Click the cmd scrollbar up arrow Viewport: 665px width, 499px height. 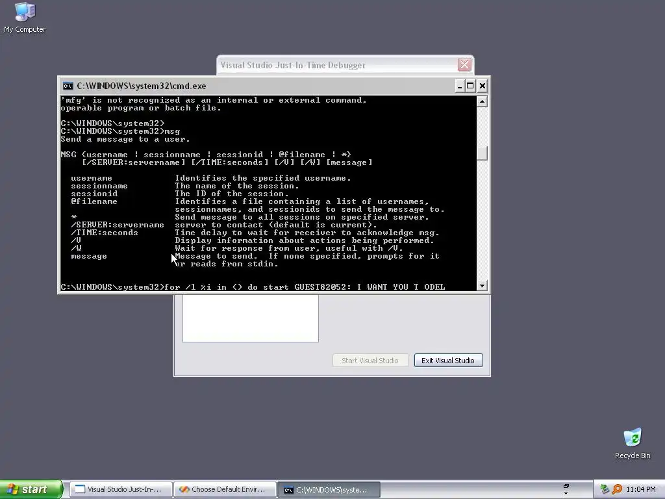[482, 101]
